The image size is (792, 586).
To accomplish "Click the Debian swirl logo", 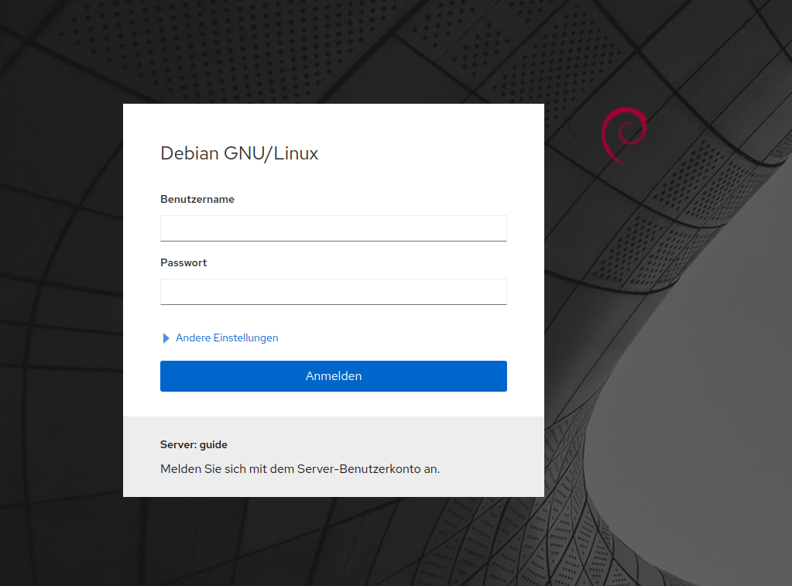I will (624, 135).
